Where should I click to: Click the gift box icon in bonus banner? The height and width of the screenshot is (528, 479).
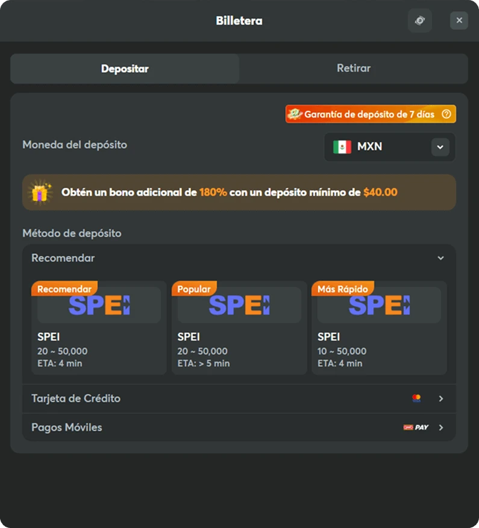(x=41, y=192)
